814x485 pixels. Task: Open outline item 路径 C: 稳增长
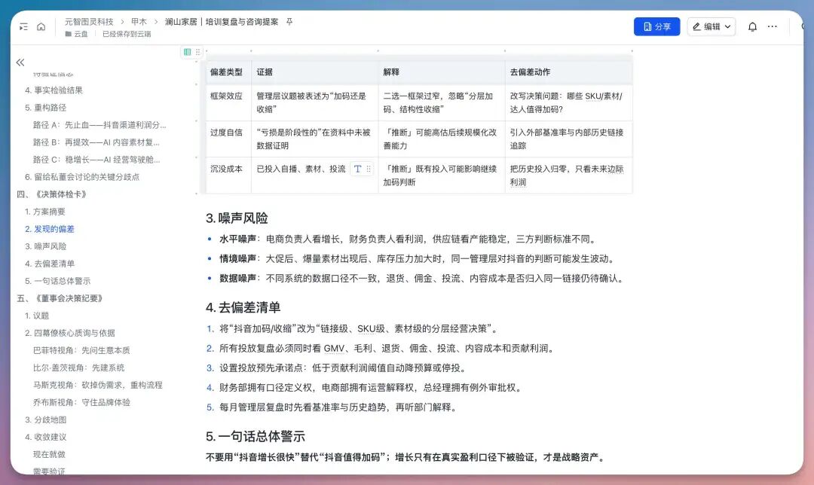click(96, 160)
